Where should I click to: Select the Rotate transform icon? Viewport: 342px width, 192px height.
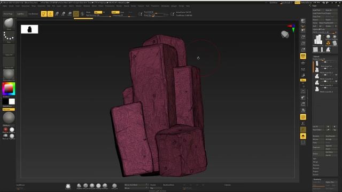(x=69, y=14)
